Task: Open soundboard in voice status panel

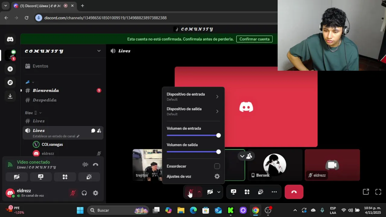Action: point(89,177)
